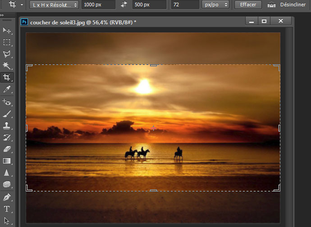This screenshot has width=311, height=227.
Task: Select the Eraser tool
Action: click(x=7, y=149)
